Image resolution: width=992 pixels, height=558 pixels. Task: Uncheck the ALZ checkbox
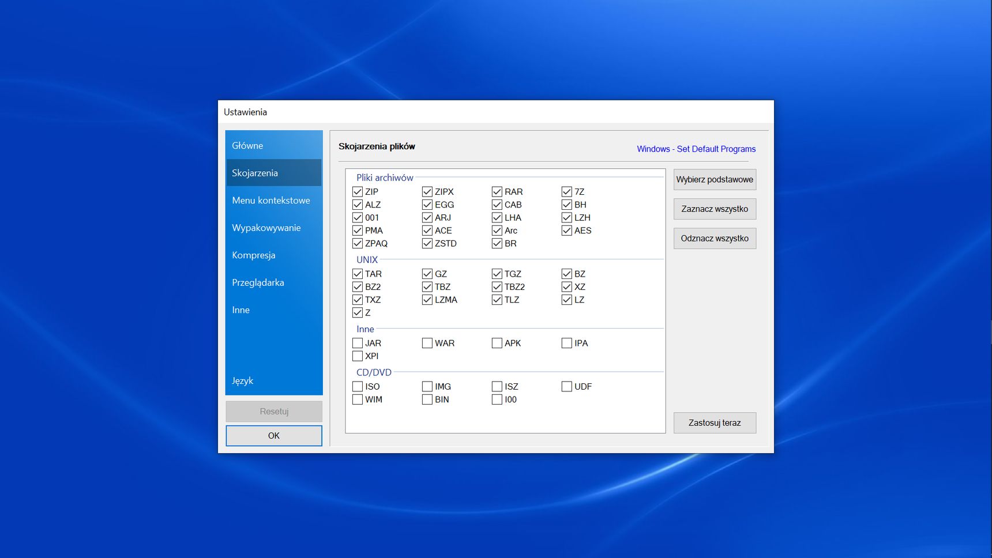358,205
